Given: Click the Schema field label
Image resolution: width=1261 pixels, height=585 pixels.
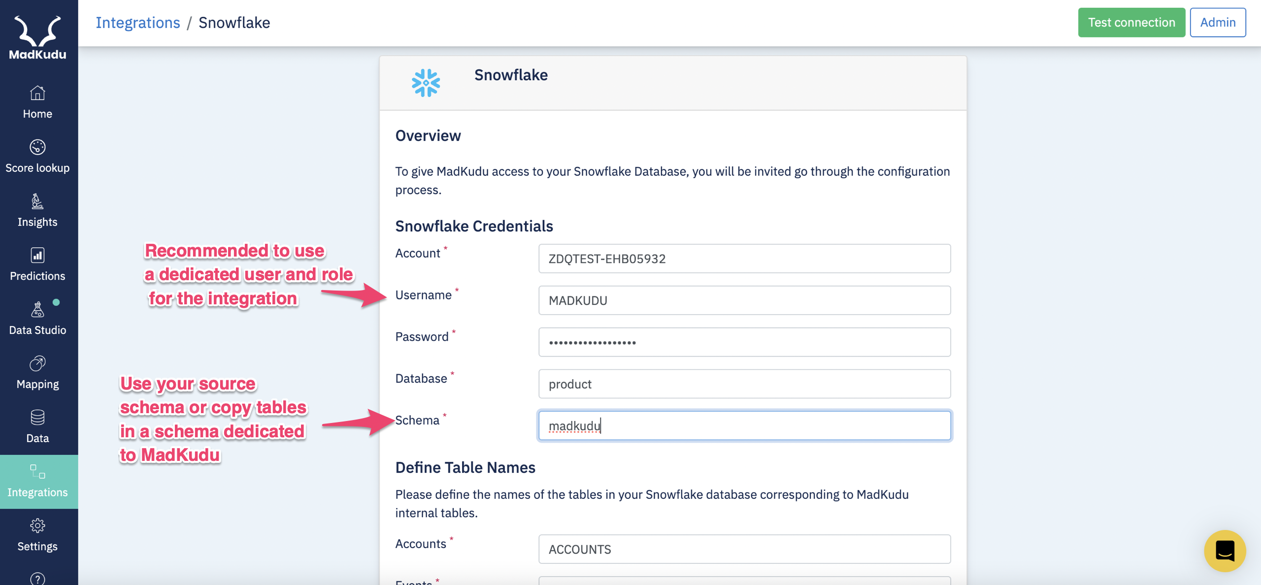Looking at the screenshot, I should 417,420.
